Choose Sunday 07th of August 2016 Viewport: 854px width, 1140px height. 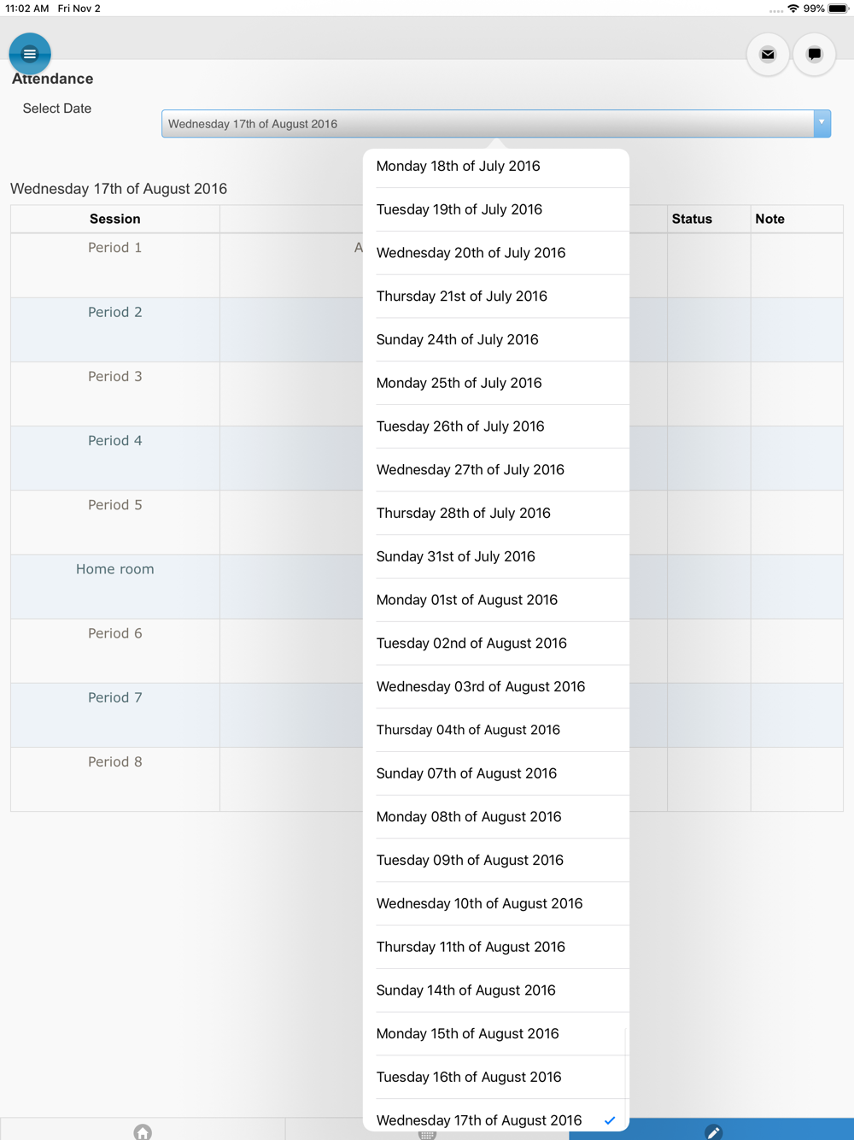pos(496,773)
